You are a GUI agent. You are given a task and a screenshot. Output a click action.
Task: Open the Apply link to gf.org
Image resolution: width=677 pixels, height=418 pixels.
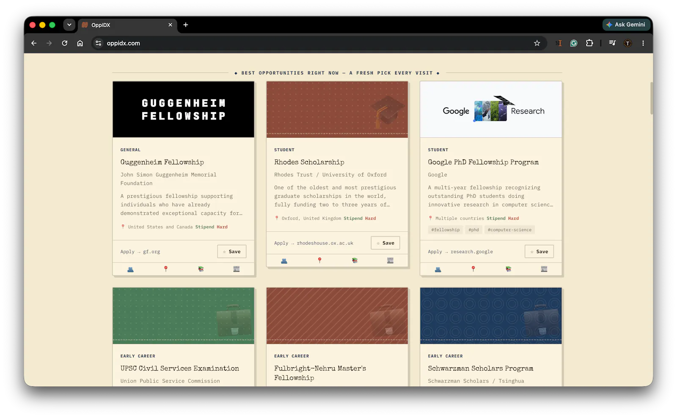pos(140,252)
